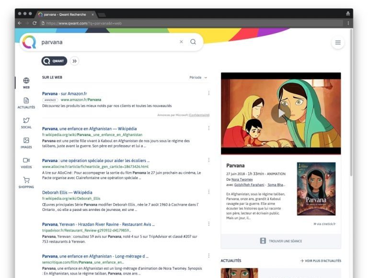This screenshot has height=278, width=368.
Task: Click the fr.wikipedia.org Deborah_Ellis green URL
Action: tap(71, 198)
